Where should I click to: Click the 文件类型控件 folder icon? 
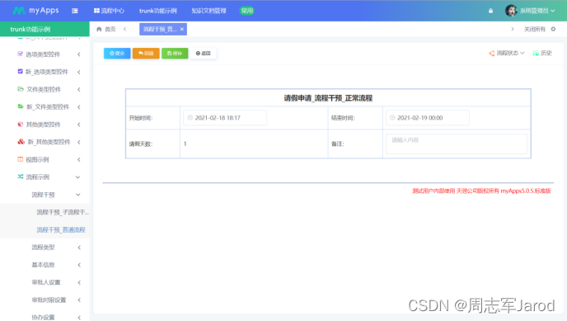click(21, 89)
